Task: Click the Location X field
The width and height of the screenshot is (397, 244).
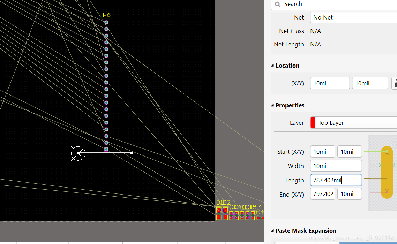Action: click(330, 83)
